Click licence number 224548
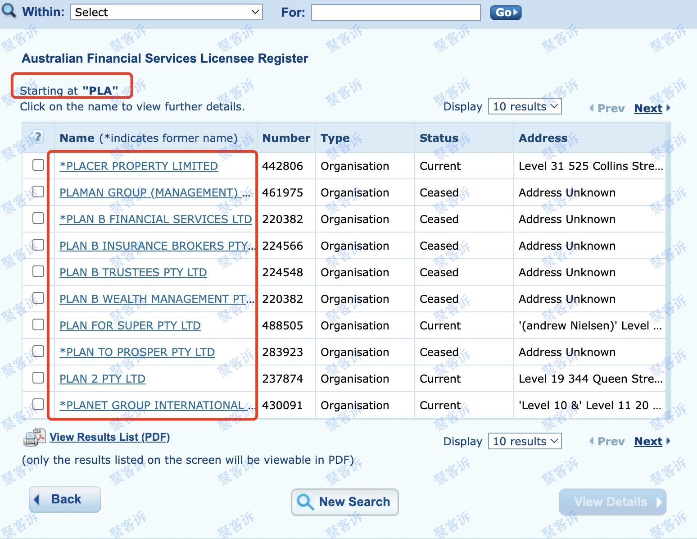This screenshot has height=539, width=697. coord(283,272)
